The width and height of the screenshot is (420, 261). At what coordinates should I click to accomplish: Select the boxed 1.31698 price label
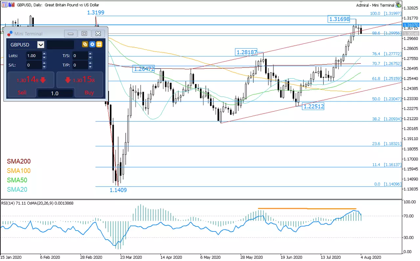click(x=339, y=19)
